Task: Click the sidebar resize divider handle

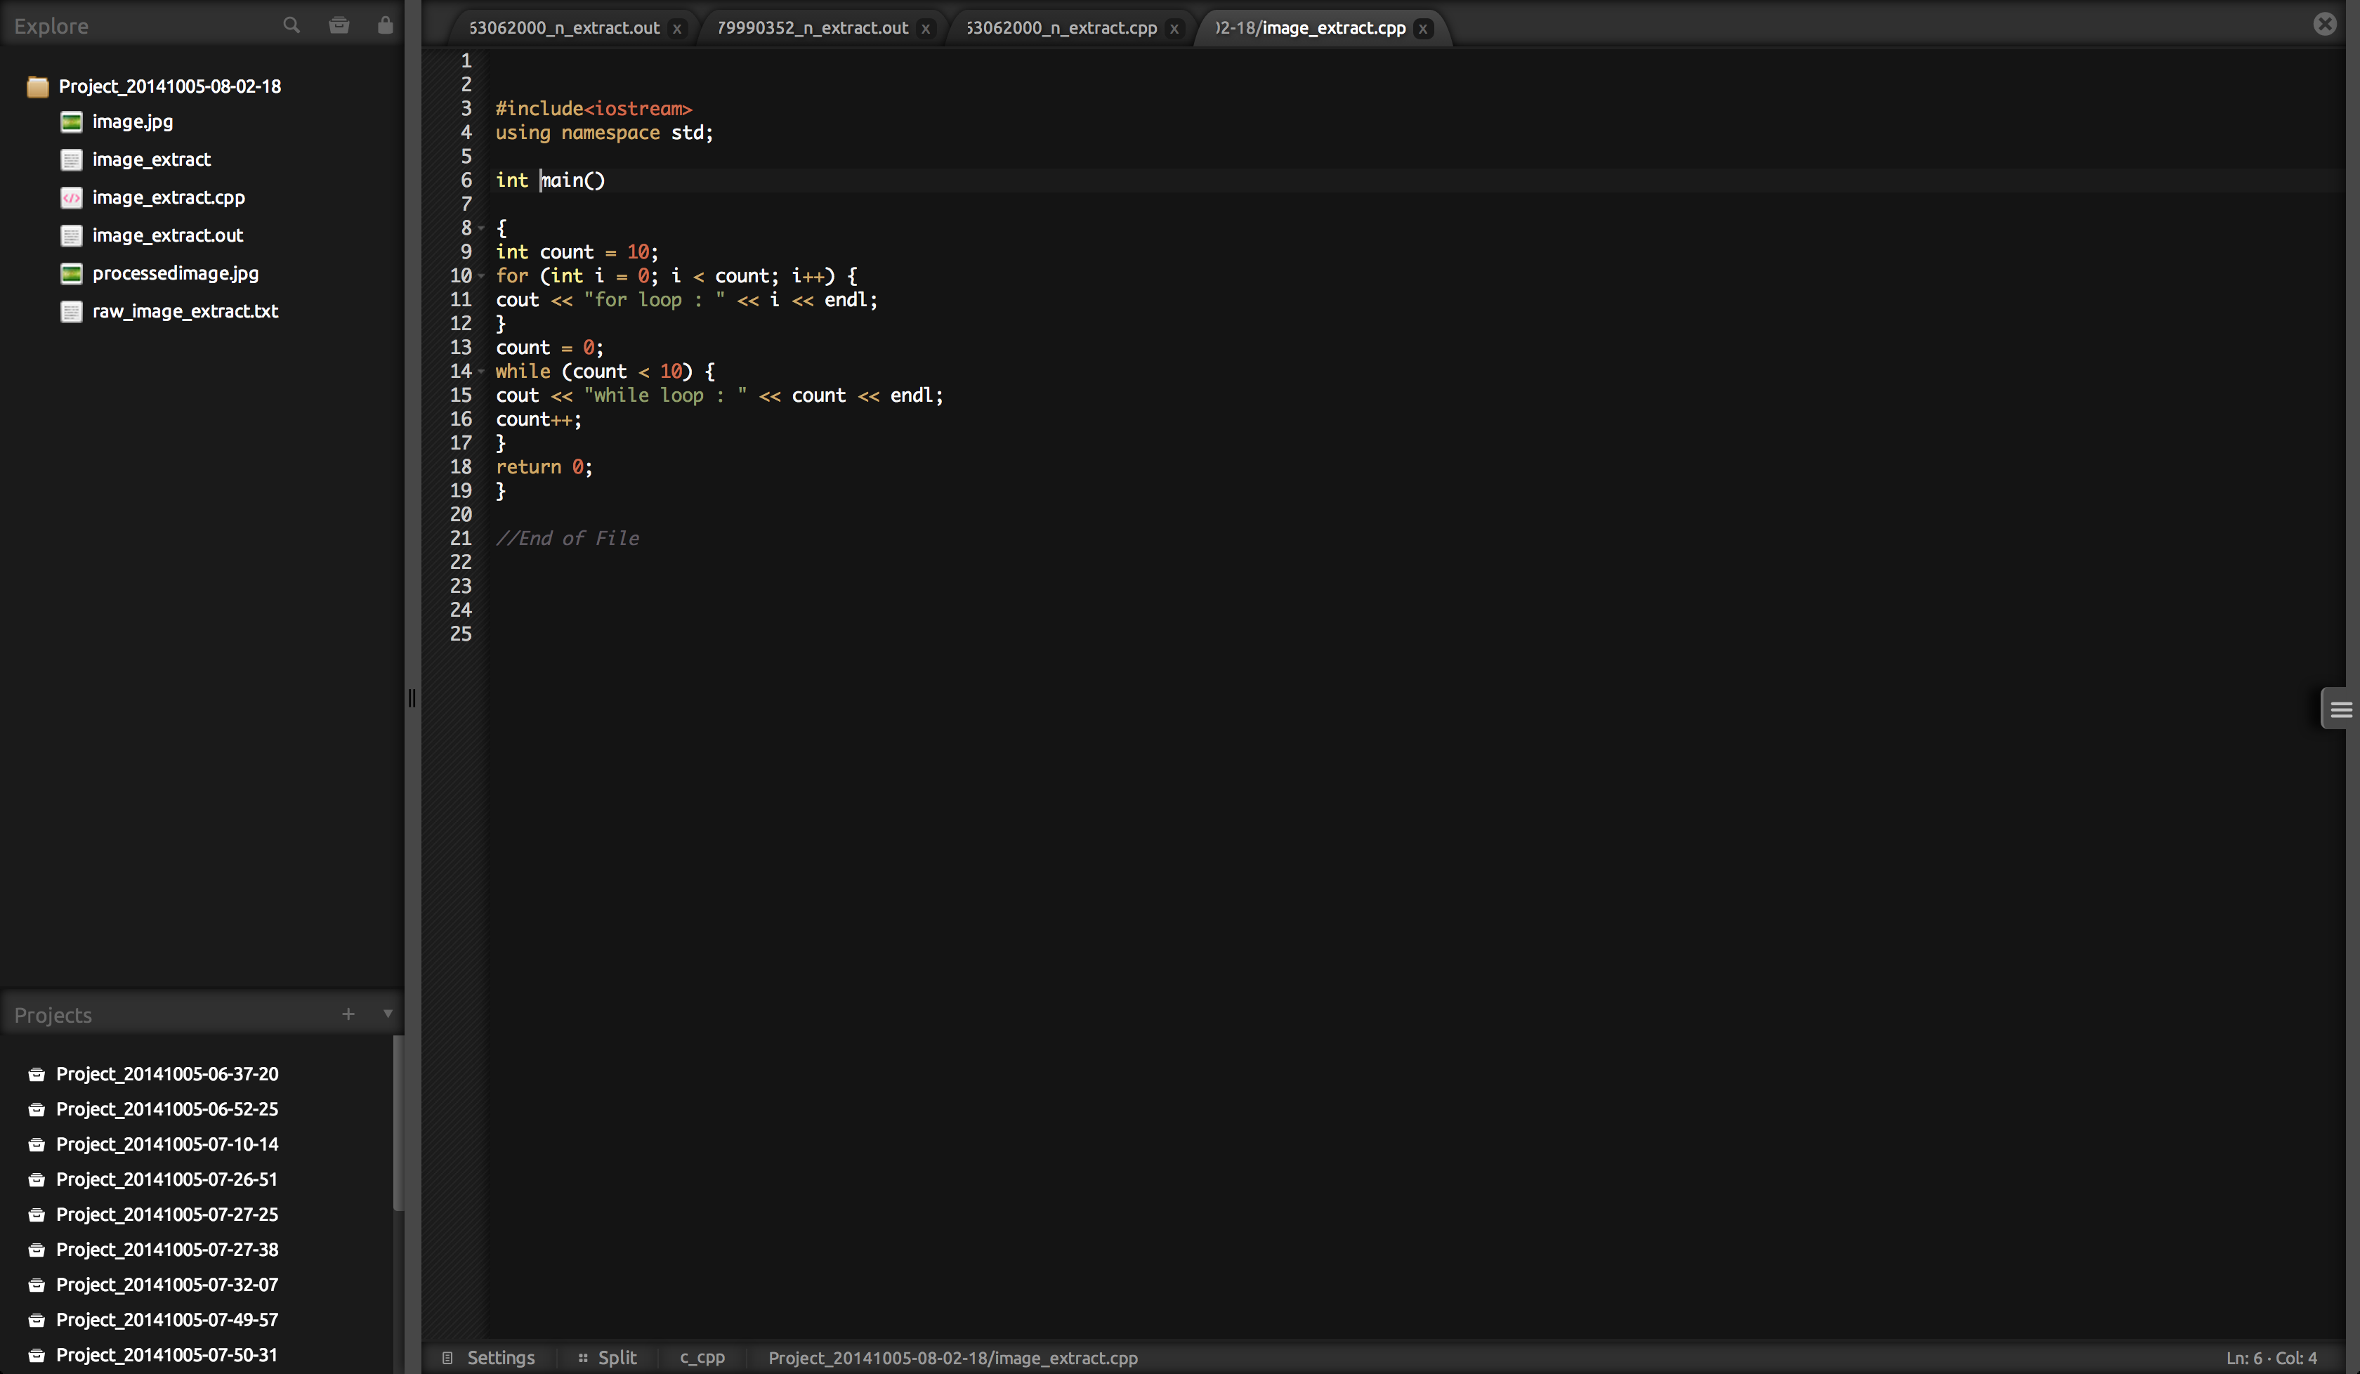Action: pyautogui.click(x=412, y=698)
